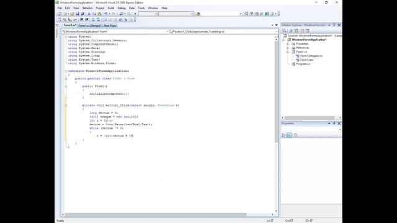Toggle auto-hide pin on Solution Explorer

pyautogui.click(x=334, y=25)
